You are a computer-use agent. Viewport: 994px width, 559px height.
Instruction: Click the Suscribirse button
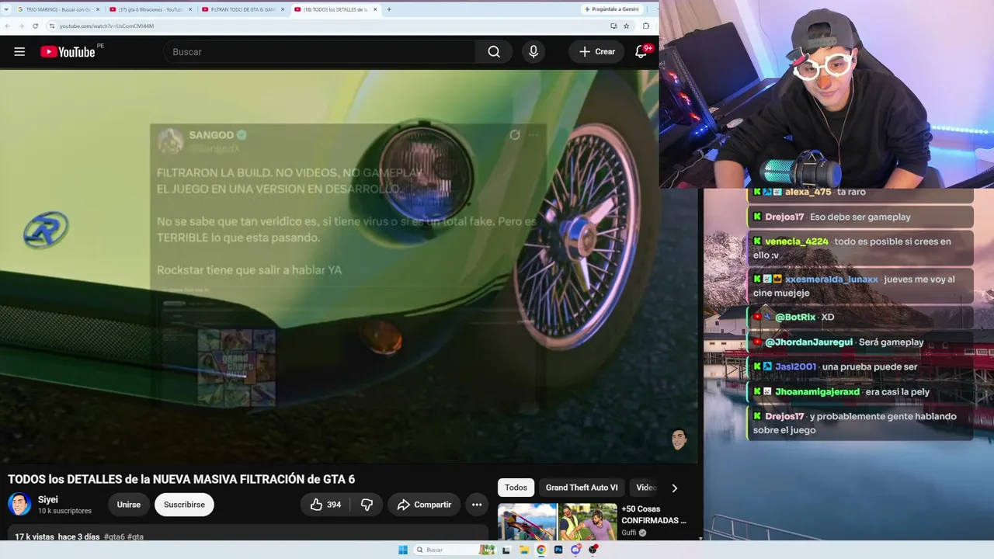point(184,505)
